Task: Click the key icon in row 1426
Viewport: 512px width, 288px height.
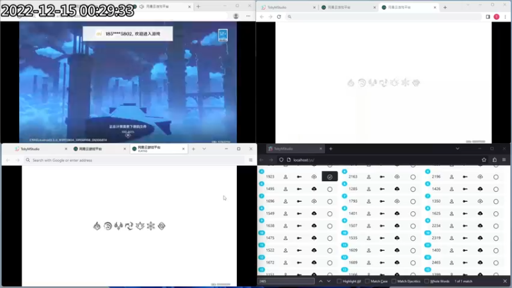Action: point(465,189)
